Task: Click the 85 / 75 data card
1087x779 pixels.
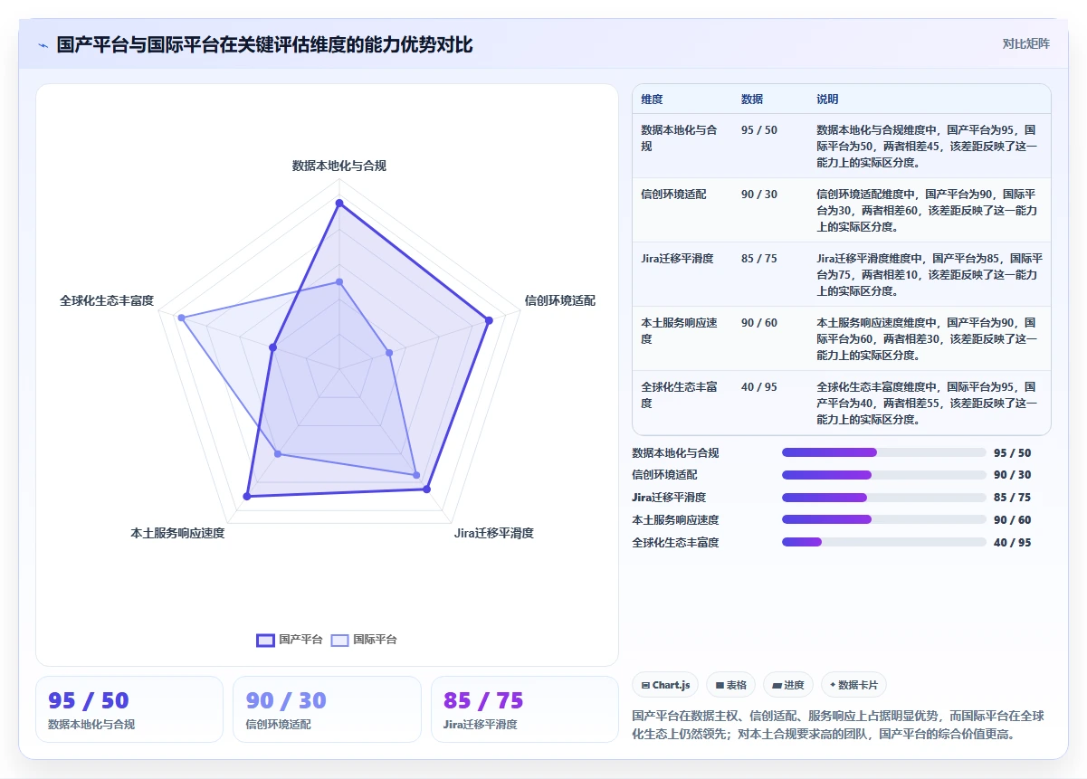Action: [x=525, y=709]
